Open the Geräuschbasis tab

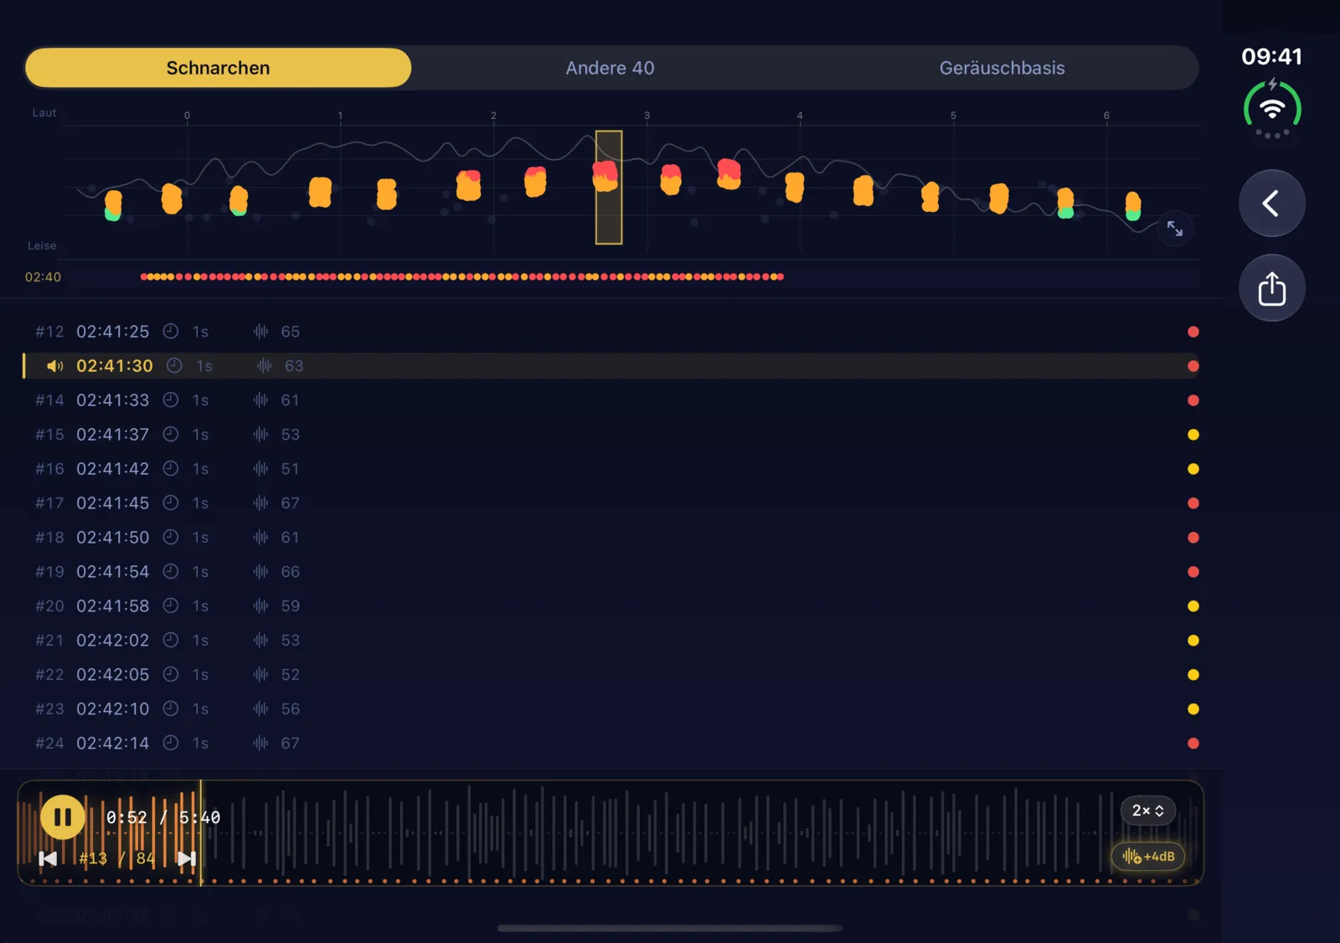point(1002,68)
